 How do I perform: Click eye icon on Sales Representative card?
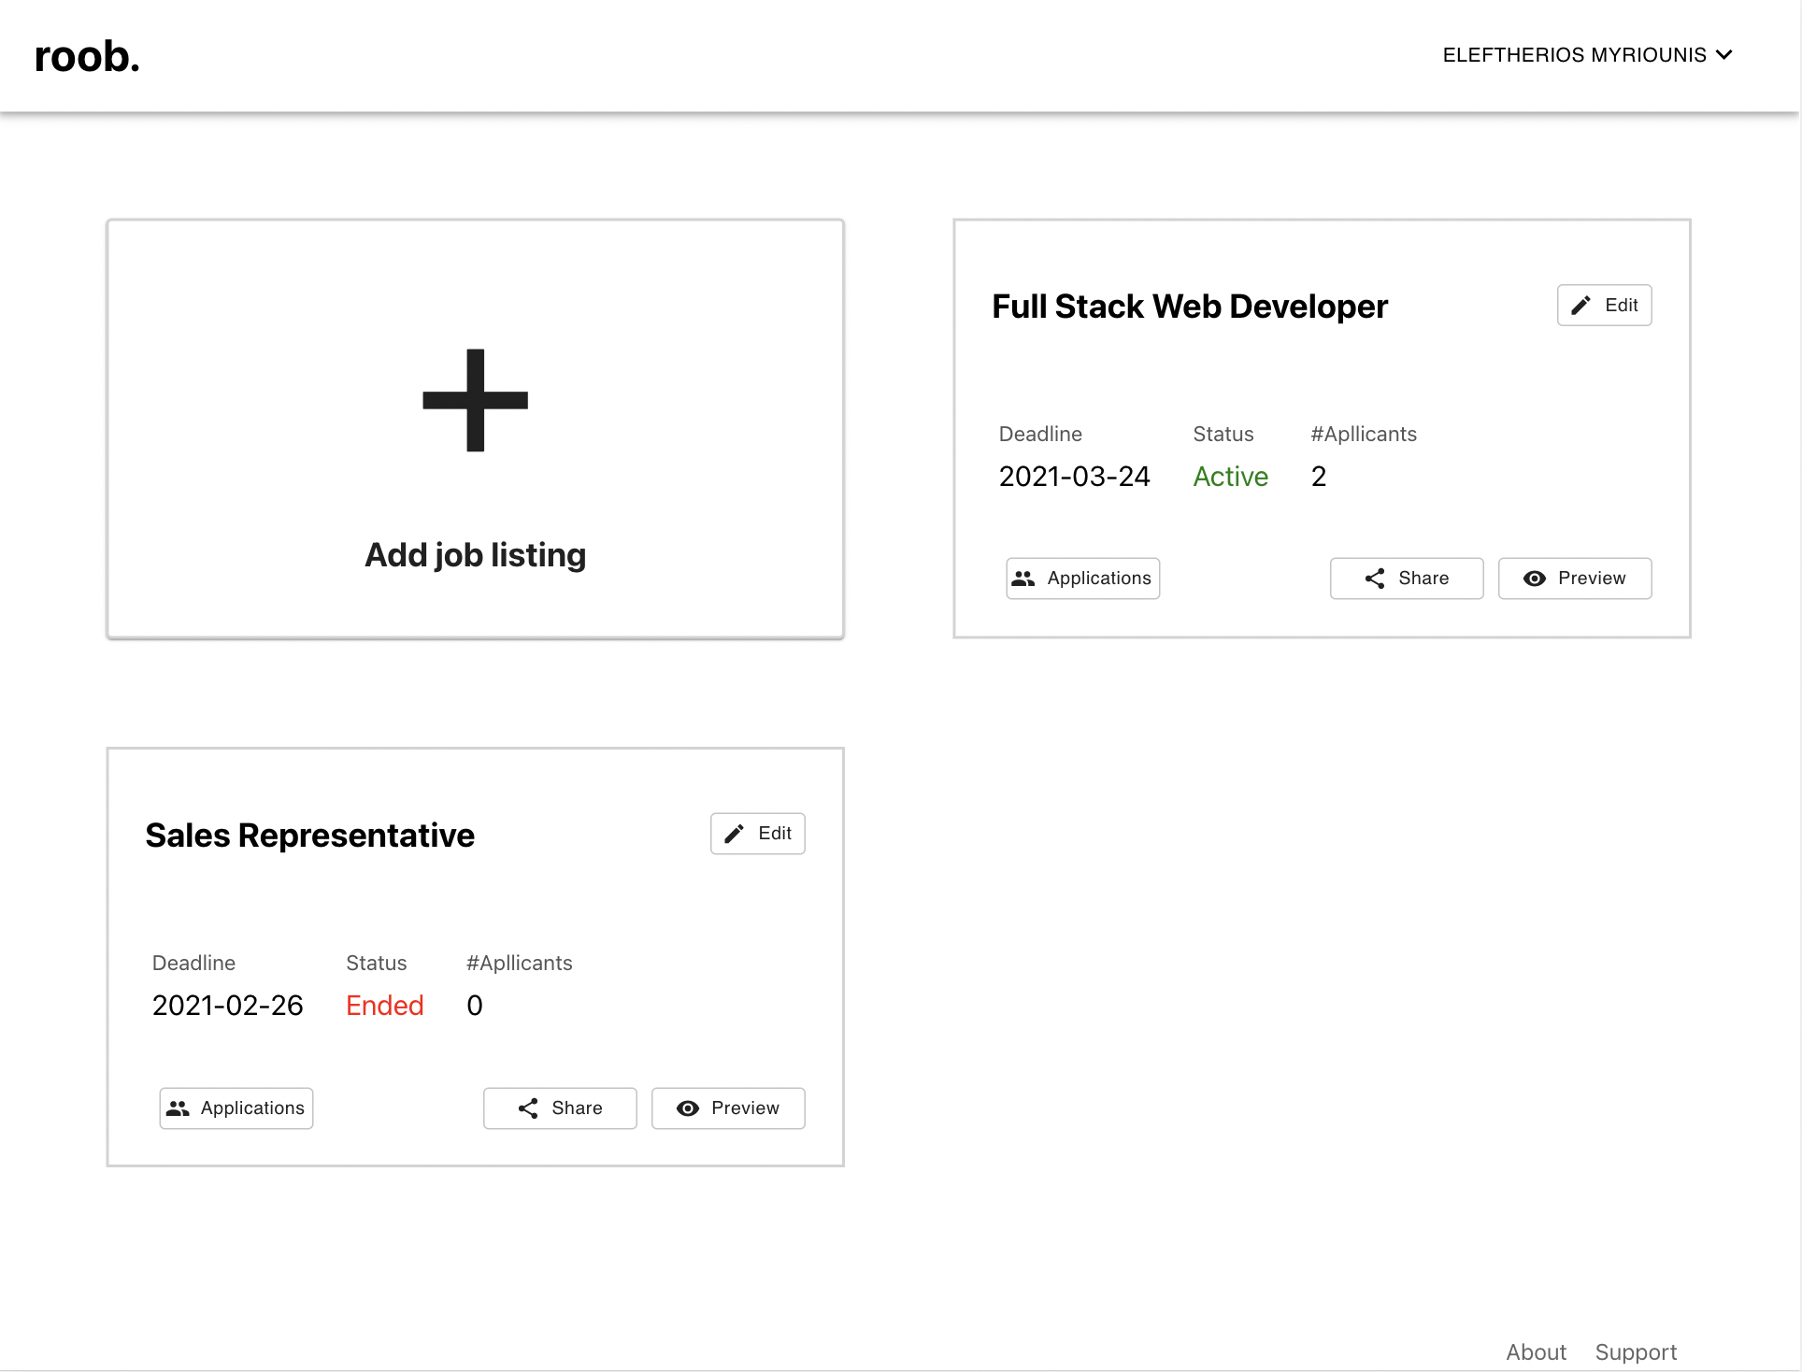coord(688,1108)
